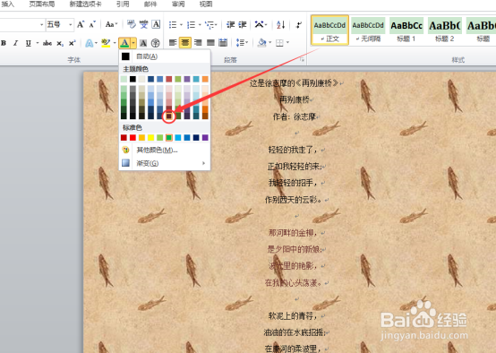496x353 pixels.
Task: Toggle strikethrough (abc) formatting
Action: [47, 43]
